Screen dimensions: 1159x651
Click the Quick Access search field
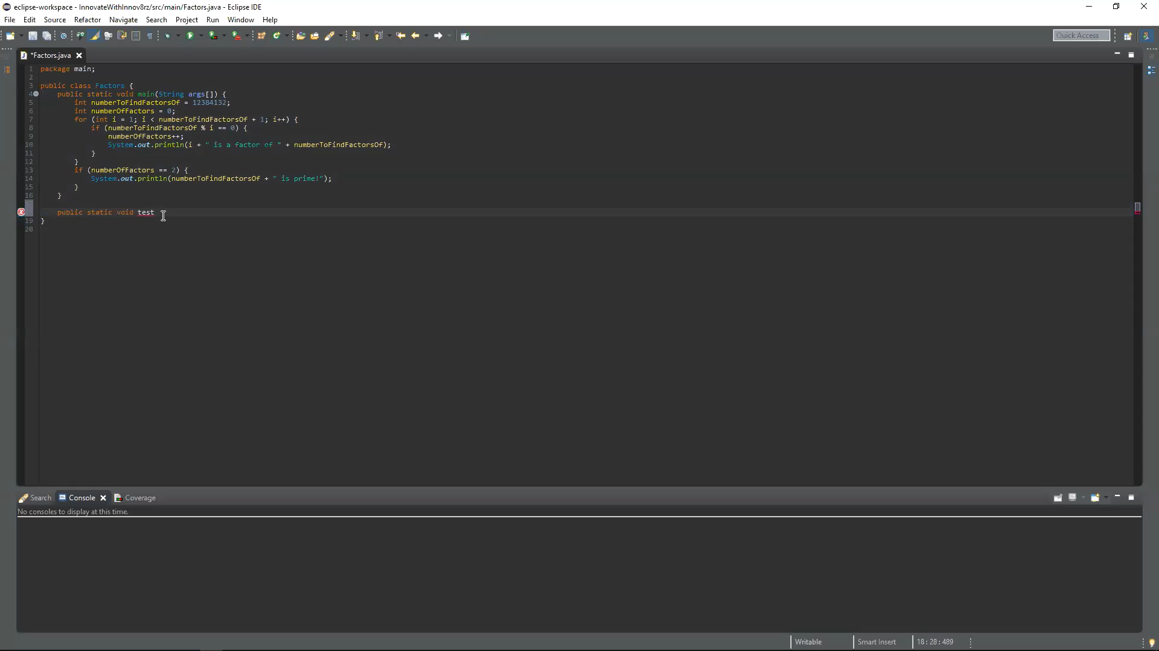pyautogui.click(x=1081, y=36)
